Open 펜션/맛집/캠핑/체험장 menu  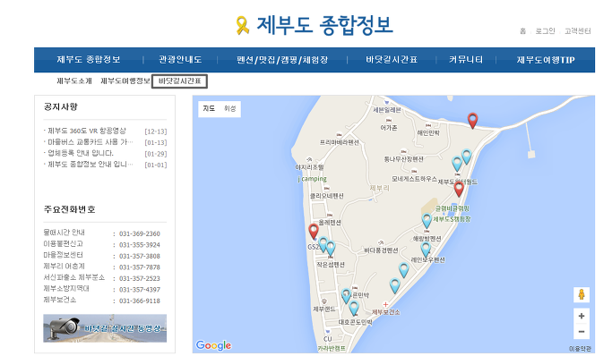[x=282, y=60]
